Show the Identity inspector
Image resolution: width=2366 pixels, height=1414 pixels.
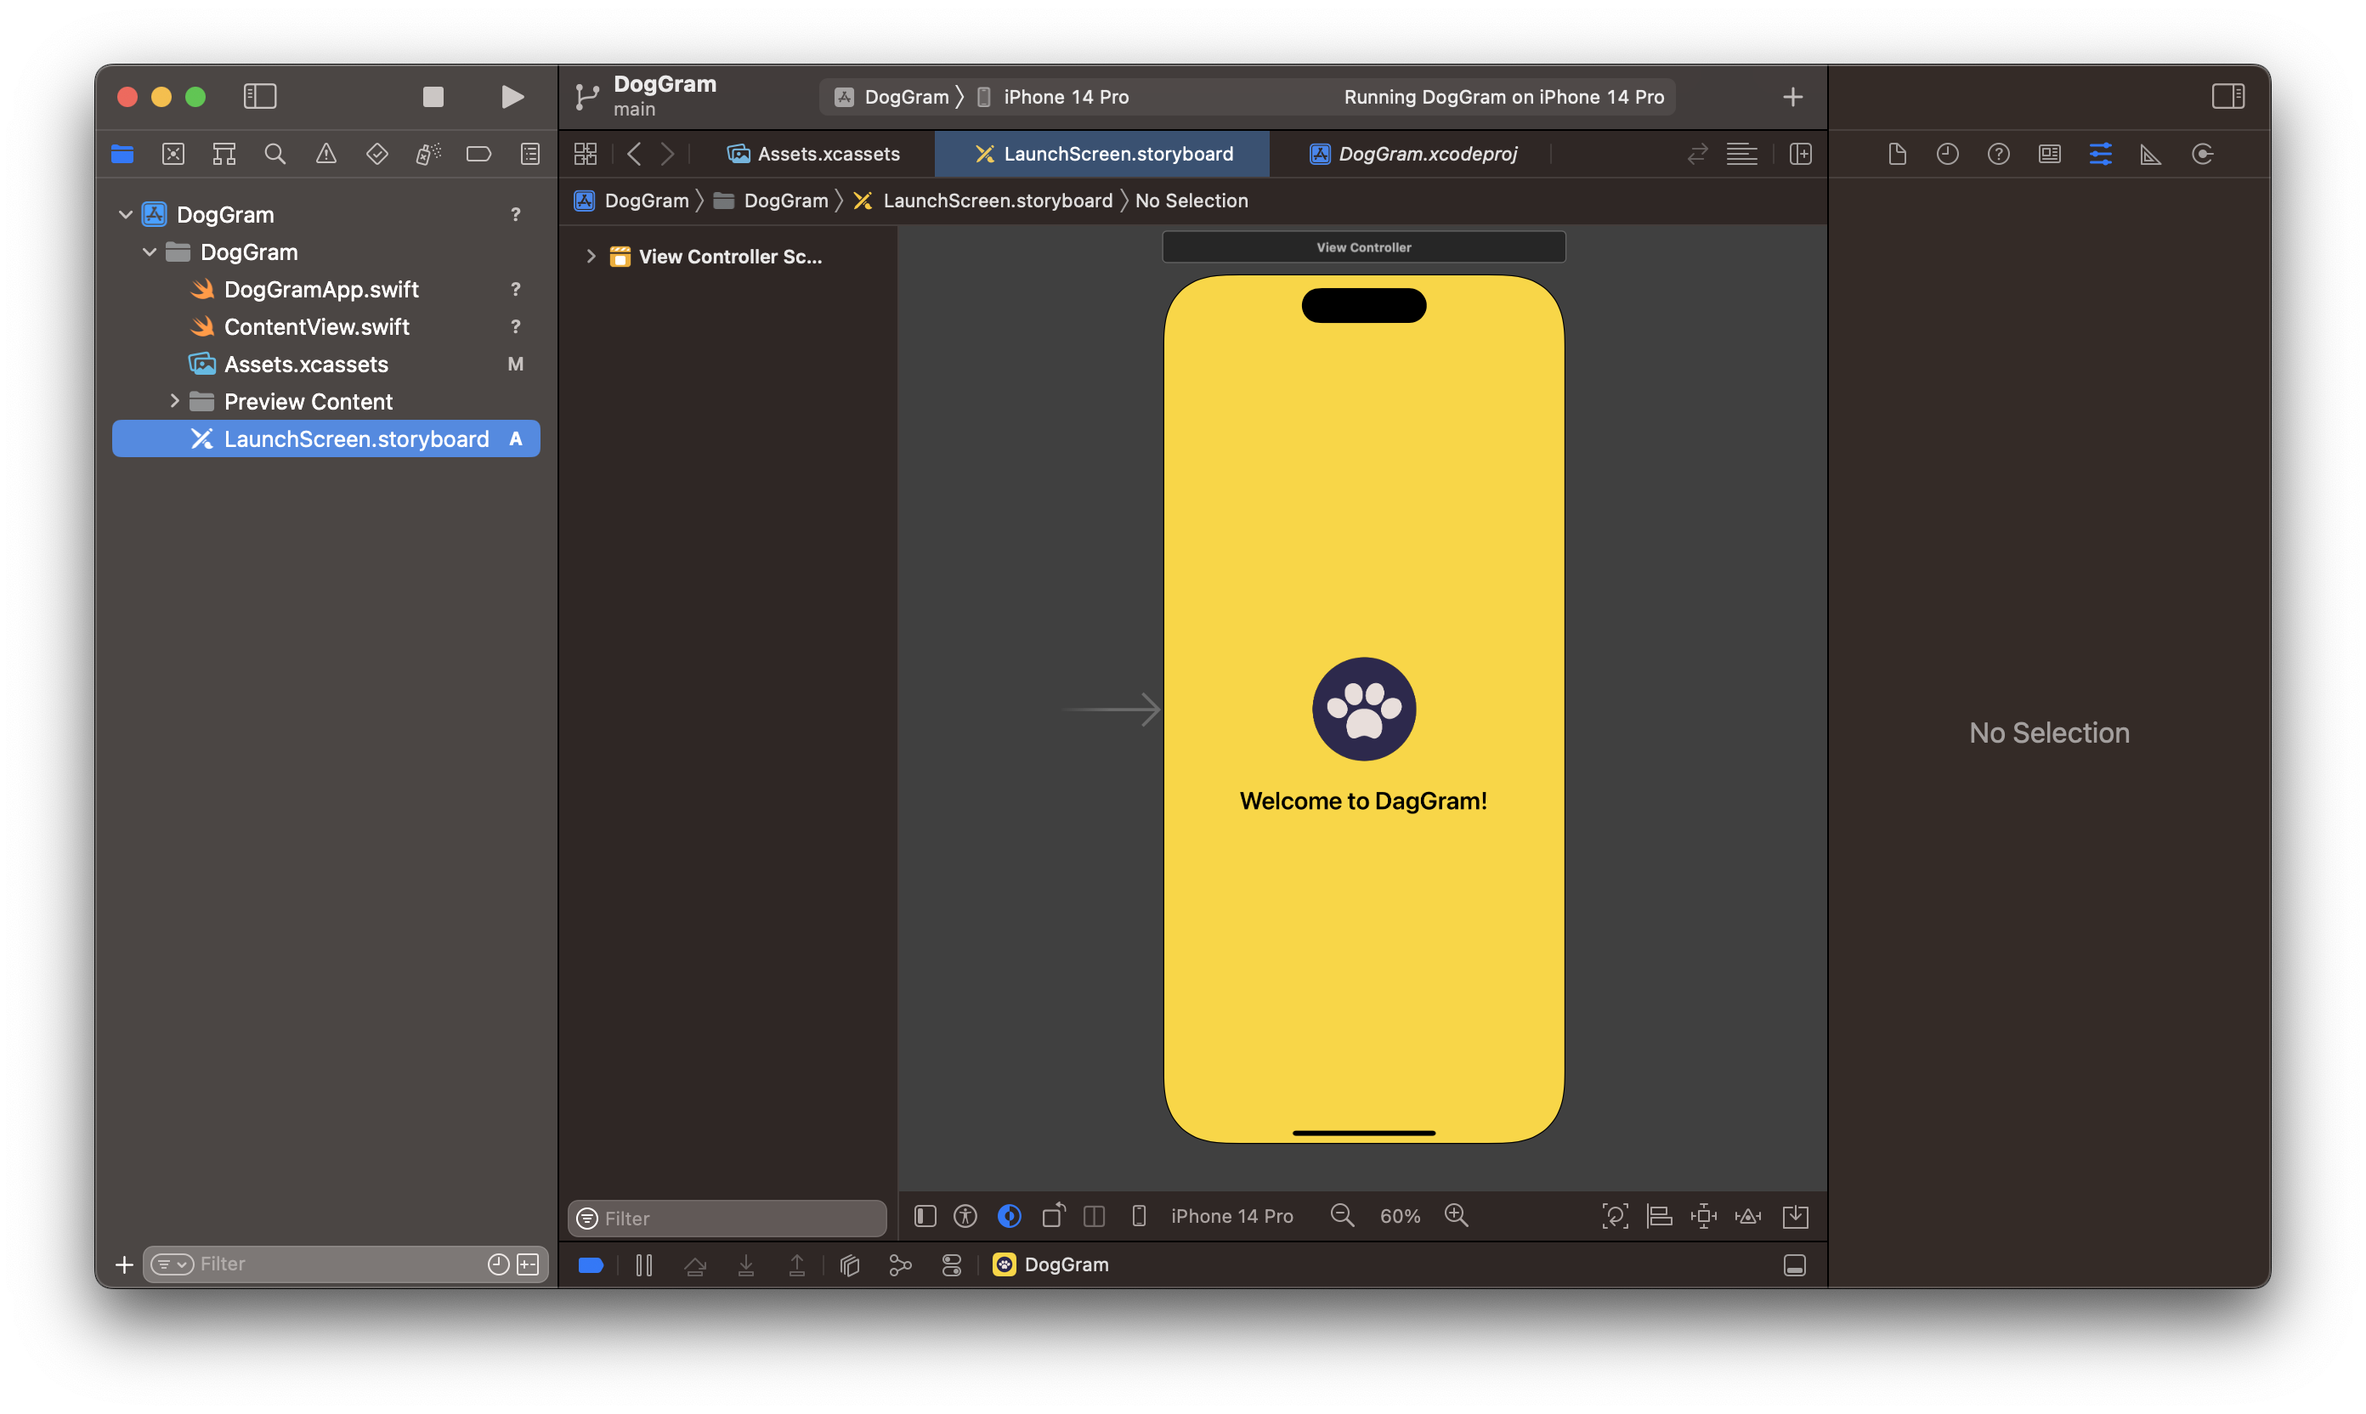coord(2050,154)
